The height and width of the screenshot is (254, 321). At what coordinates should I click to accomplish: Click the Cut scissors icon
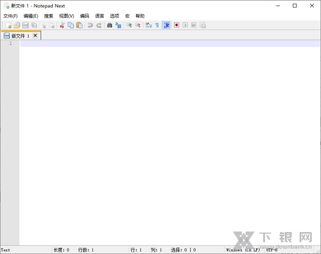tap(62, 25)
